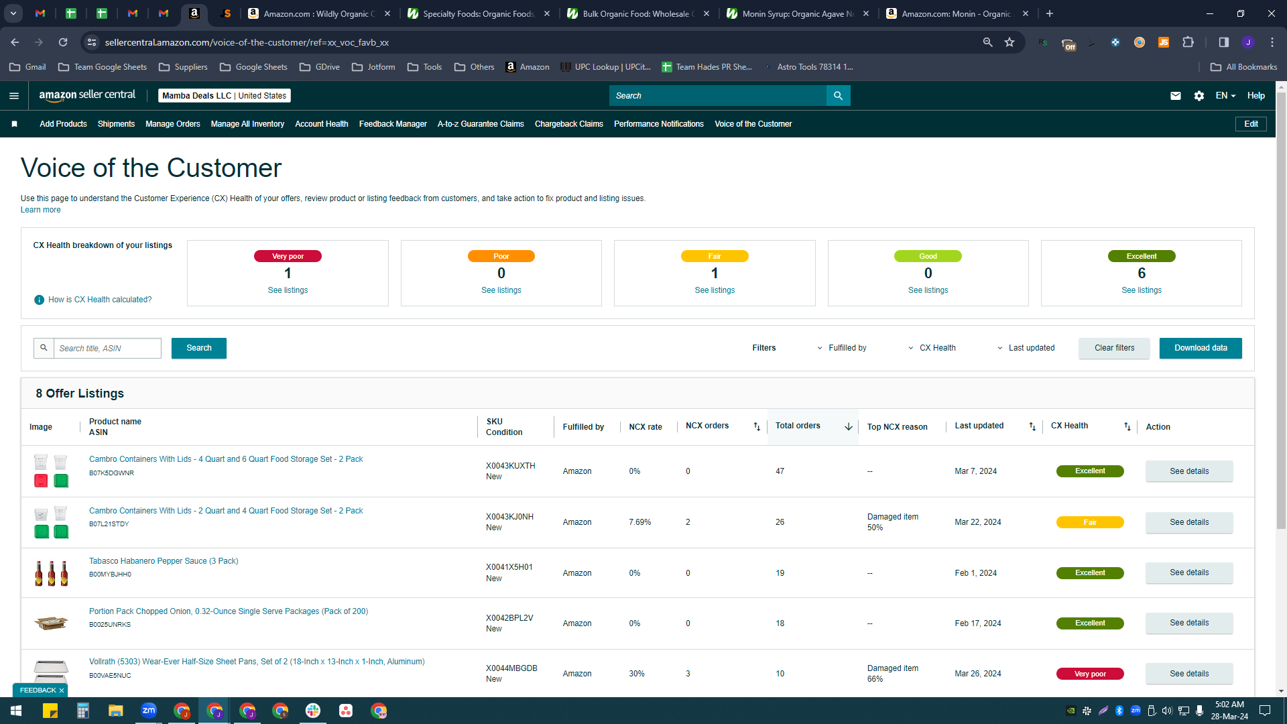Open a new browser tab
This screenshot has width=1287, height=724.
[1050, 13]
